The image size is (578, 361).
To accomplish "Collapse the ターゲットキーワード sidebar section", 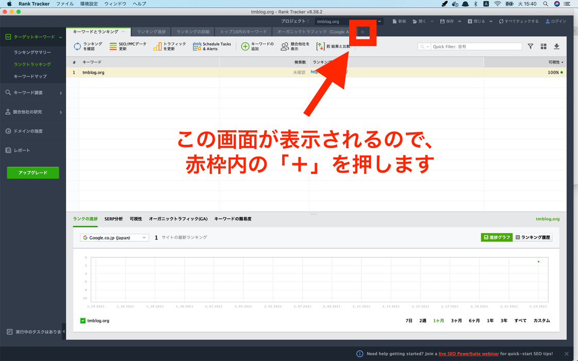I will pos(60,37).
